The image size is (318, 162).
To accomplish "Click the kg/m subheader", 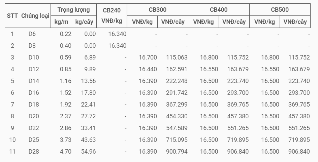I will tap(61, 22).
